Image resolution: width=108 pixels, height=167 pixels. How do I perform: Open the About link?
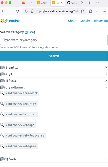[x=72, y=21]
